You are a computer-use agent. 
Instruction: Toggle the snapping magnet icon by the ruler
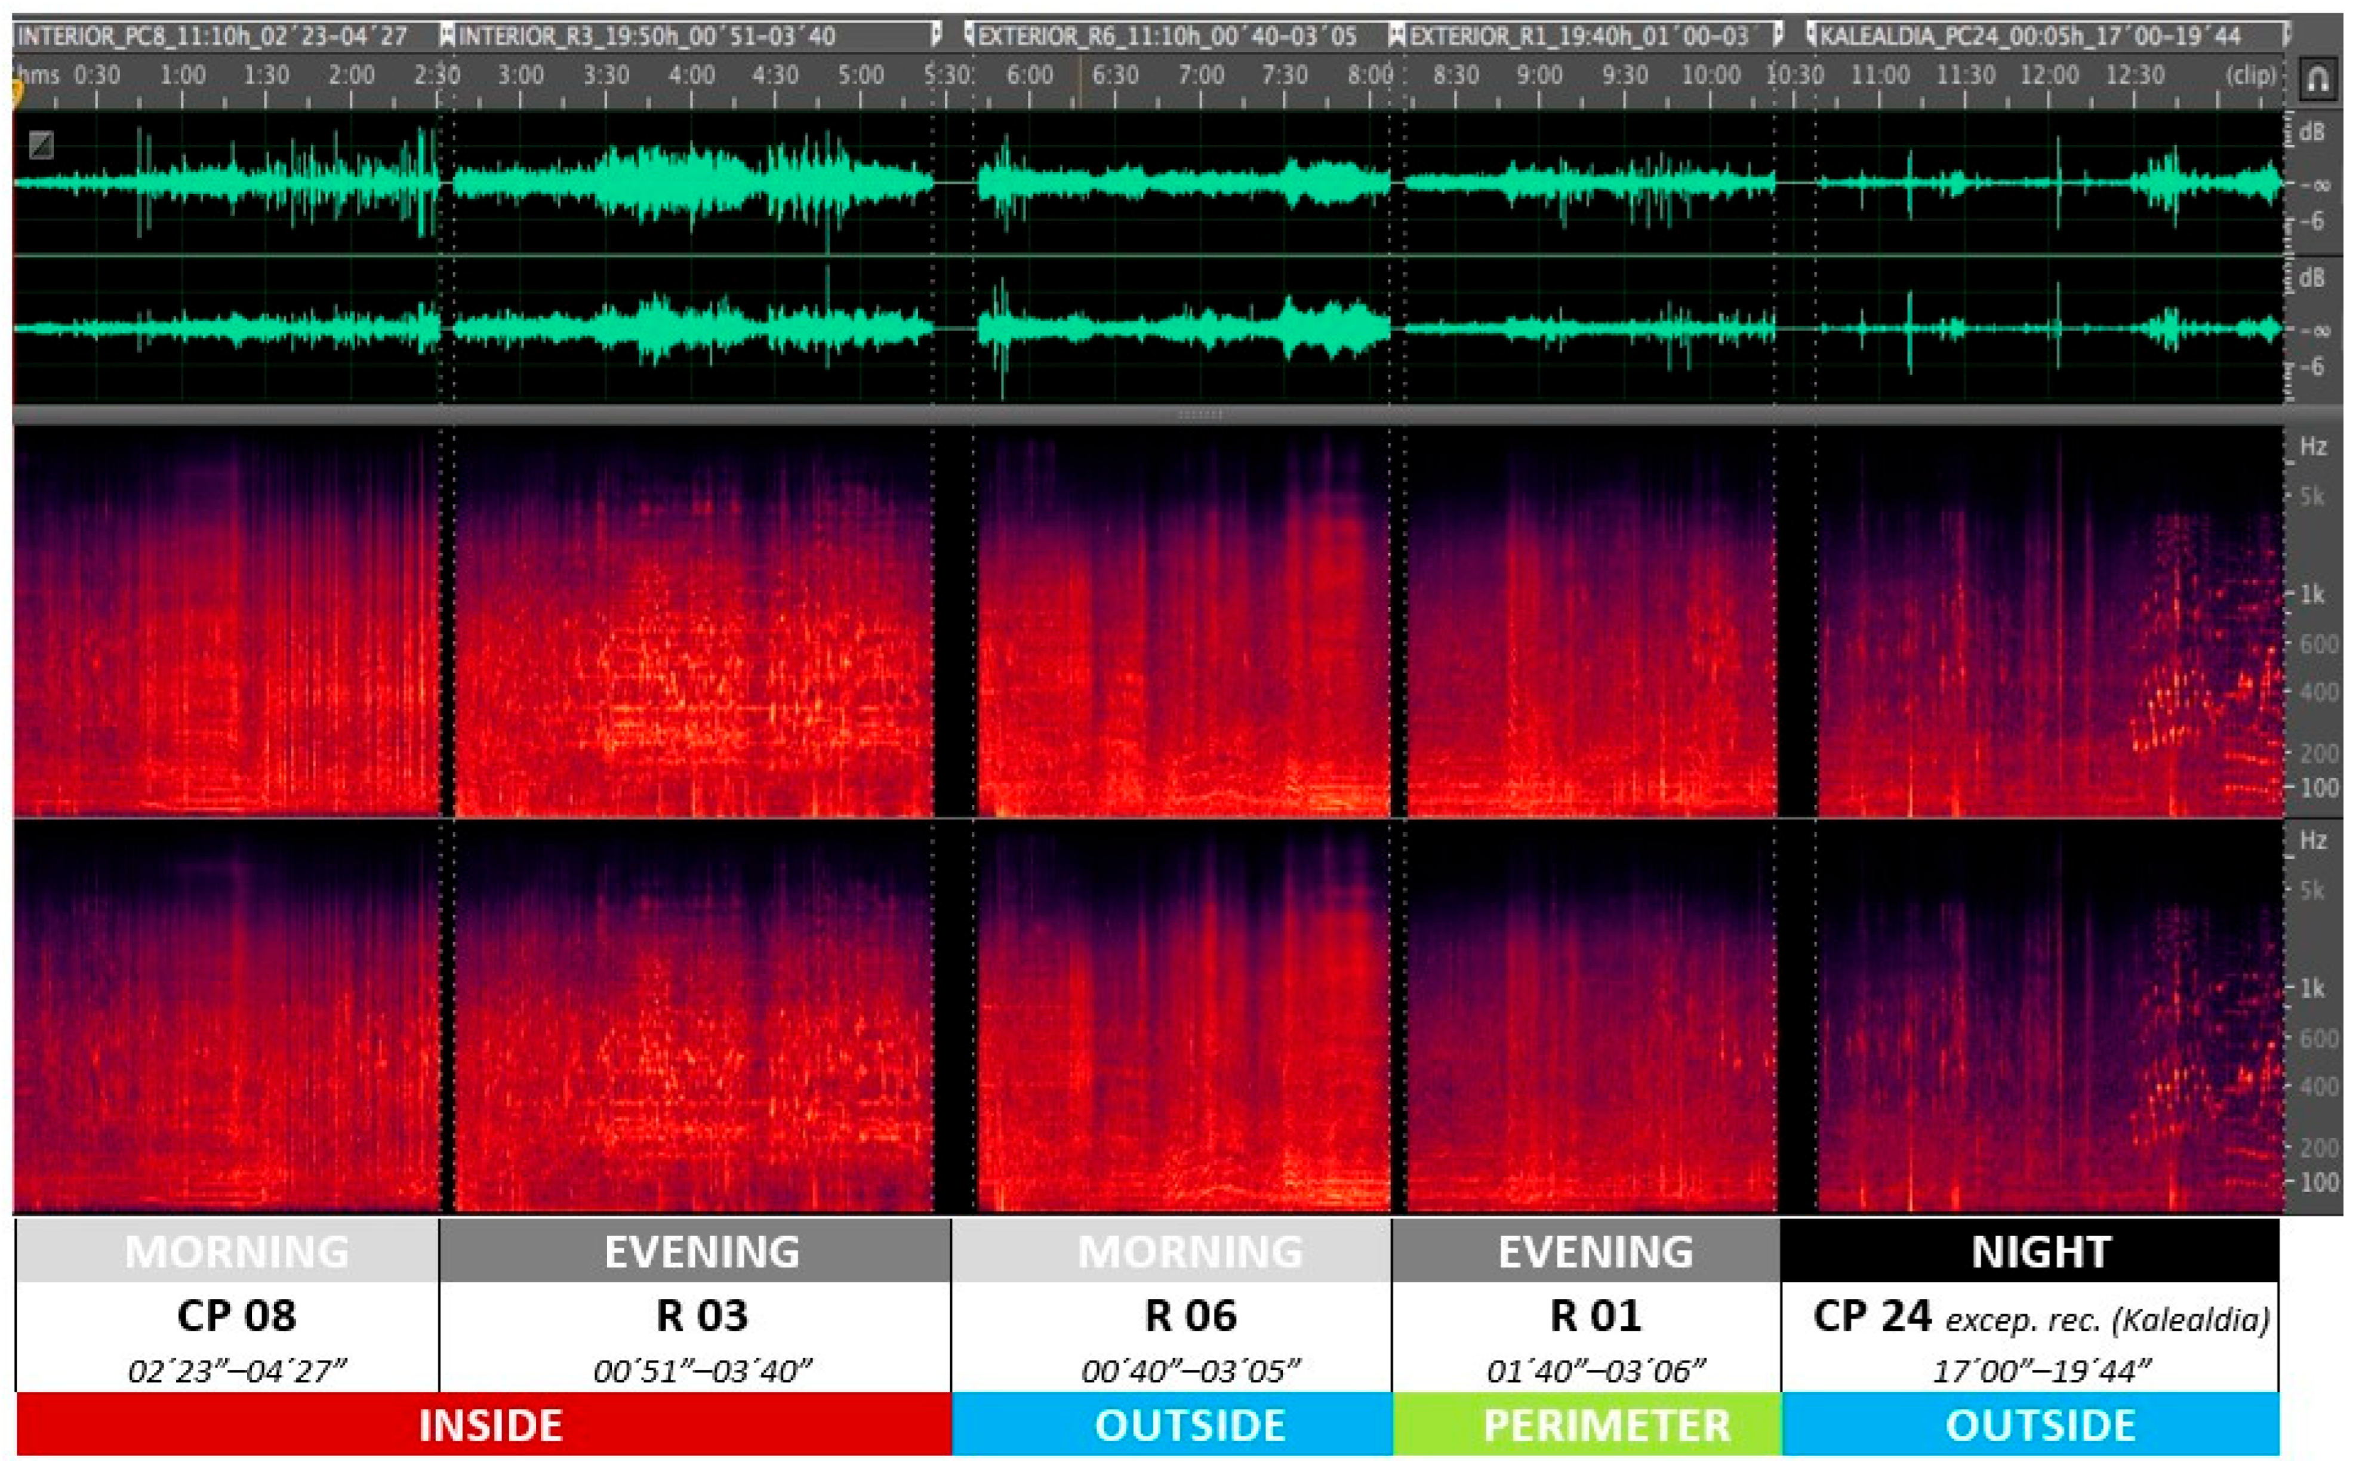[2317, 78]
